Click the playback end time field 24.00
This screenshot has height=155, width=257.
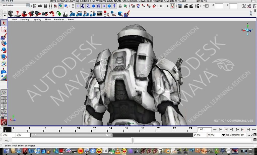(200, 135)
